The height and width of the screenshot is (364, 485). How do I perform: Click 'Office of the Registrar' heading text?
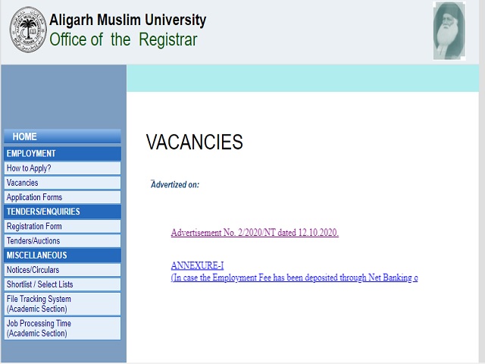pyautogui.click(x=124, y=39)
